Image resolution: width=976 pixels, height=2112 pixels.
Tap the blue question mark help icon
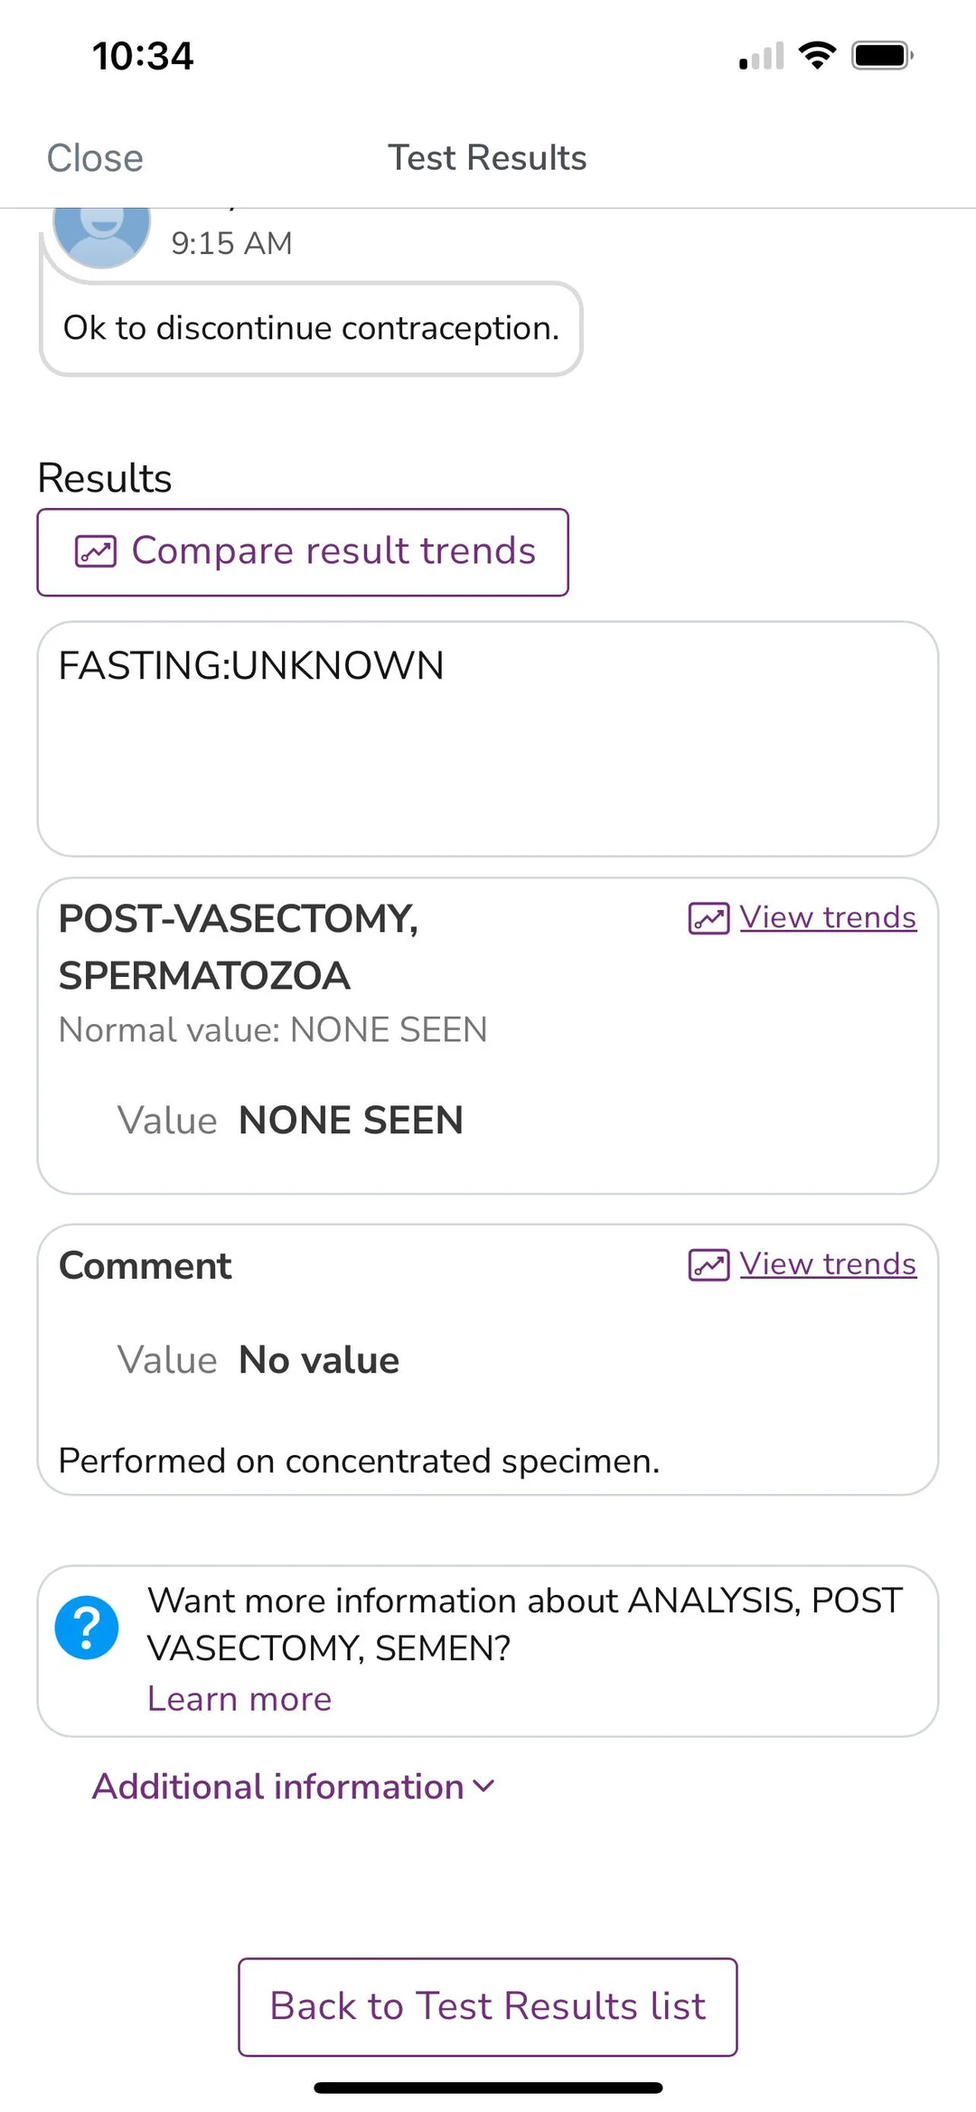[87, 1628]
